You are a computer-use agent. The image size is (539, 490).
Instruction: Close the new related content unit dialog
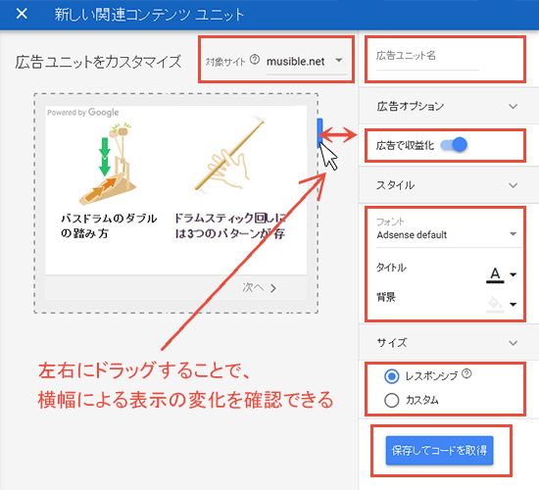22,14
